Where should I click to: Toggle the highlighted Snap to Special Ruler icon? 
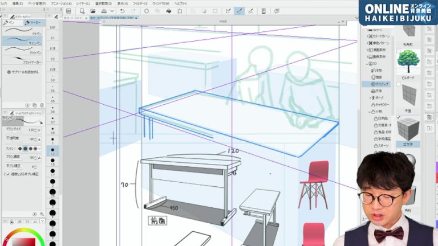coord(240,11)
